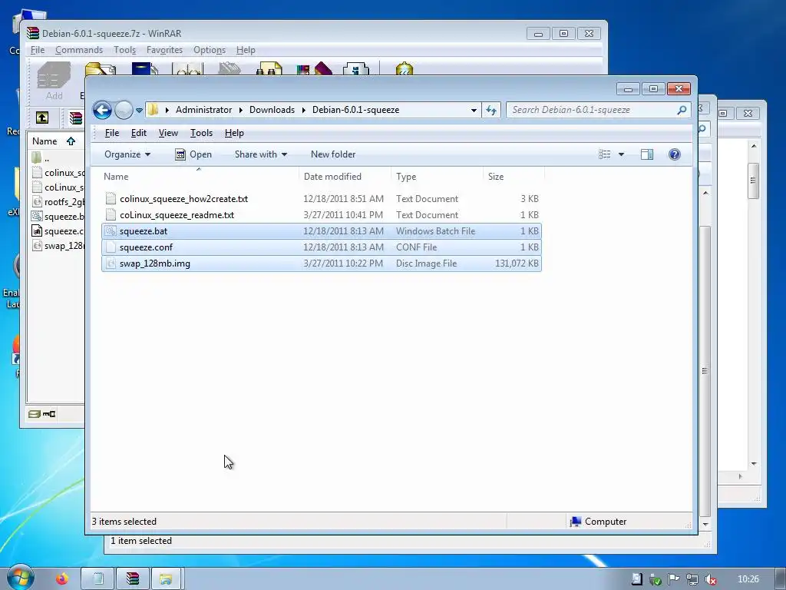Navigate to Administrator in the breadcrumb
Image resolution: width=786 pixels, height=590 pixels.
pyautogui.click(x=203, y=110)
